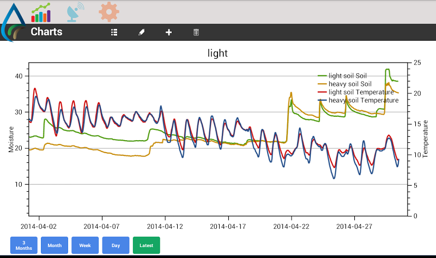Viewport: 436px width, 258px height.
Task: Delete chart with the trash icon
Action: pos(196,33)
